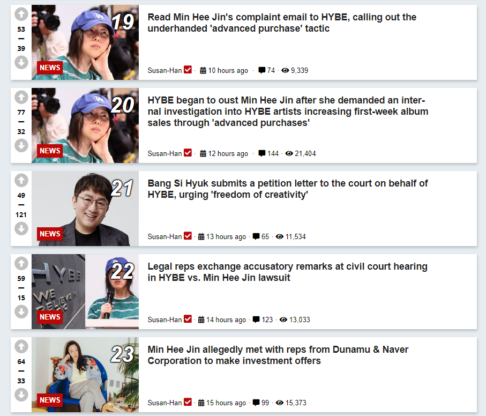486x416 pixels.
Task: Click NEWS tag on Bang Si Hyuk thumbnail
Action: pyautogui.click(x=50, y=234)
